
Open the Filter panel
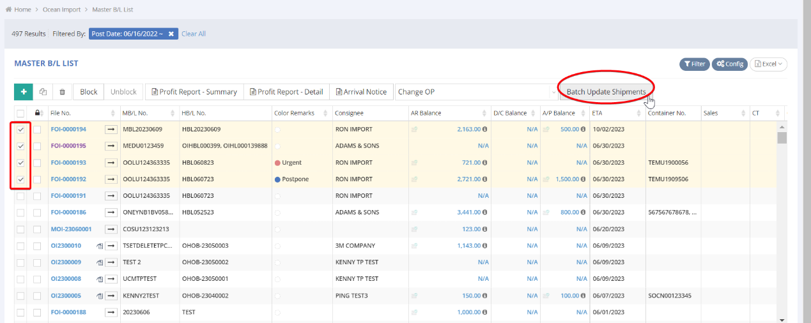pyautogui.click(x=693, y=64)
